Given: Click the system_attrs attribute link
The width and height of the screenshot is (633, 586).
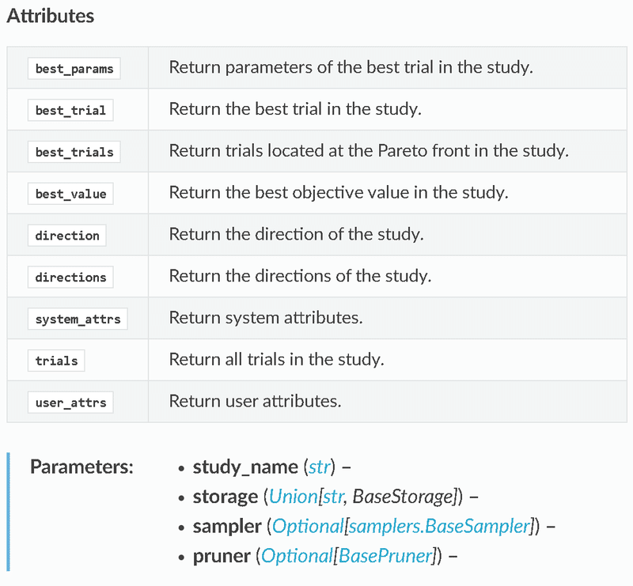Looking at the screenshot, I should click(78, 319).
